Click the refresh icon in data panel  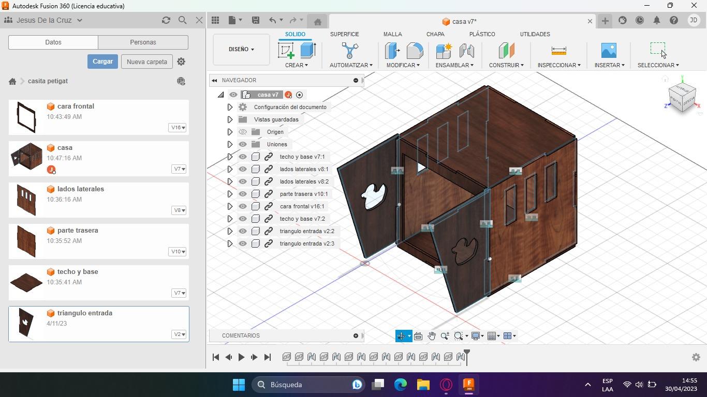[x=166, y=20]
